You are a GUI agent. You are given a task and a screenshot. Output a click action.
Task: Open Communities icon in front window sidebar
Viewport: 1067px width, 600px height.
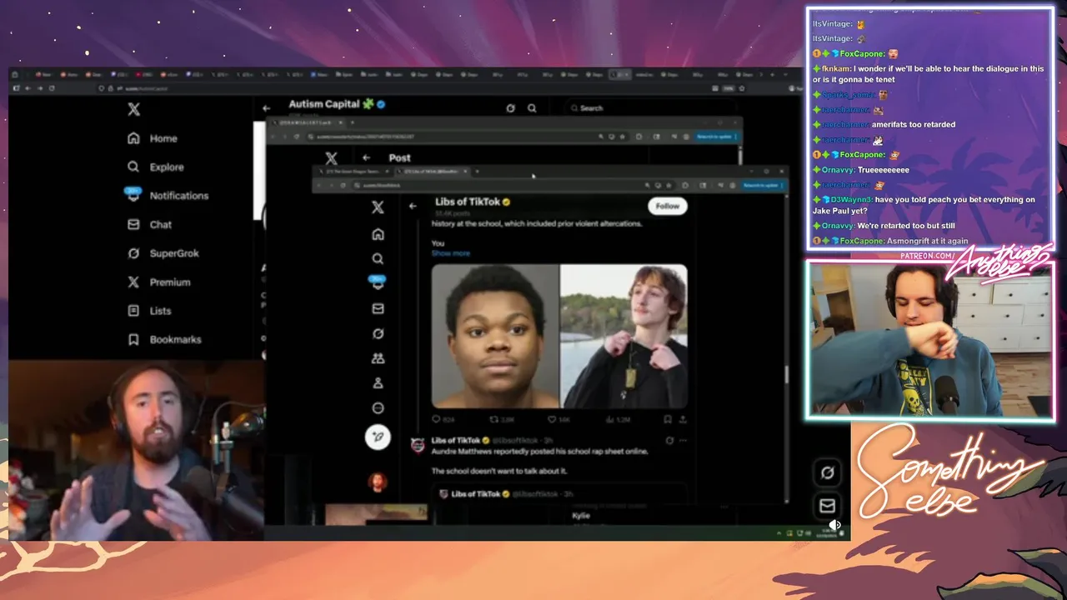click(378, 358)
